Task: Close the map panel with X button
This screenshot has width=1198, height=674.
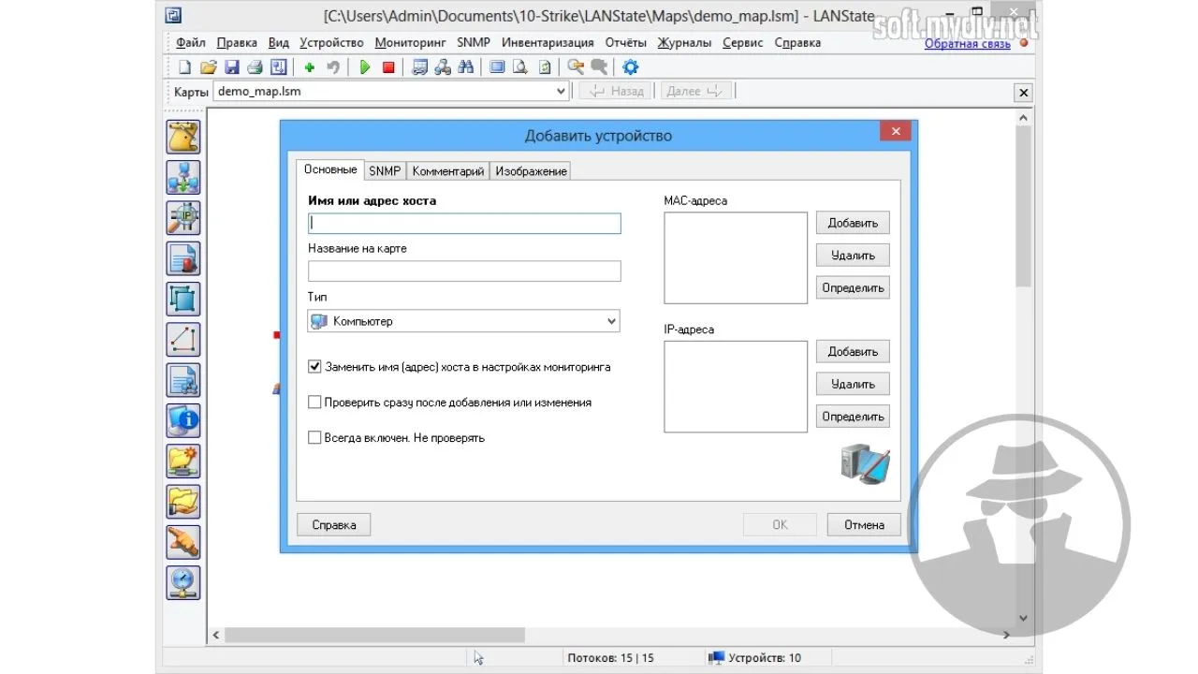Action: 1023,93
